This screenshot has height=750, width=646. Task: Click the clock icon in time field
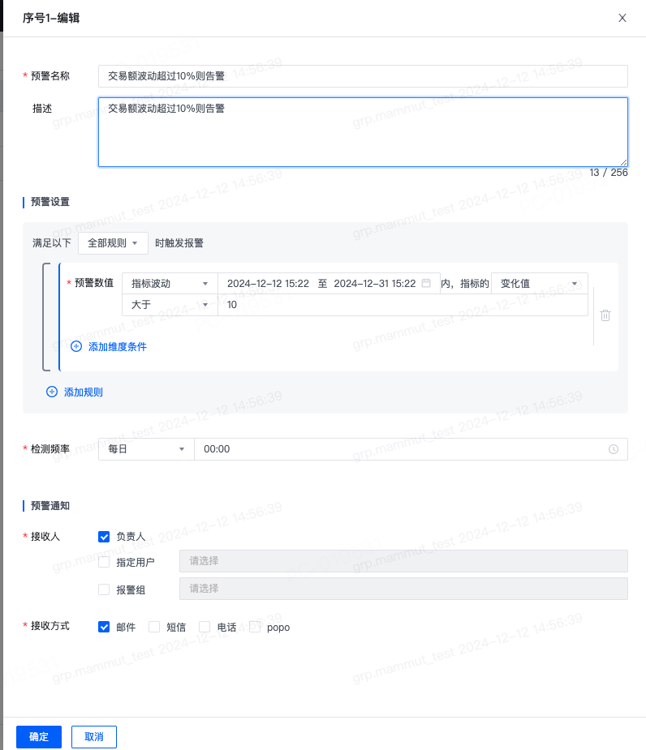(614, 449)
